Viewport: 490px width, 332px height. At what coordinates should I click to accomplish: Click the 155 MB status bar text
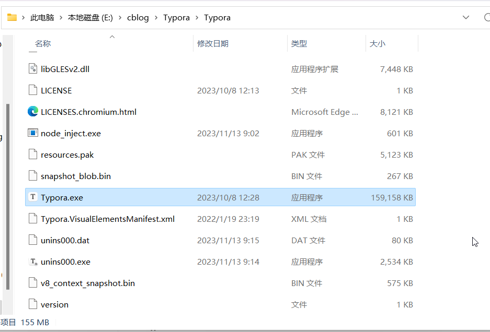[x=35, y=322]
